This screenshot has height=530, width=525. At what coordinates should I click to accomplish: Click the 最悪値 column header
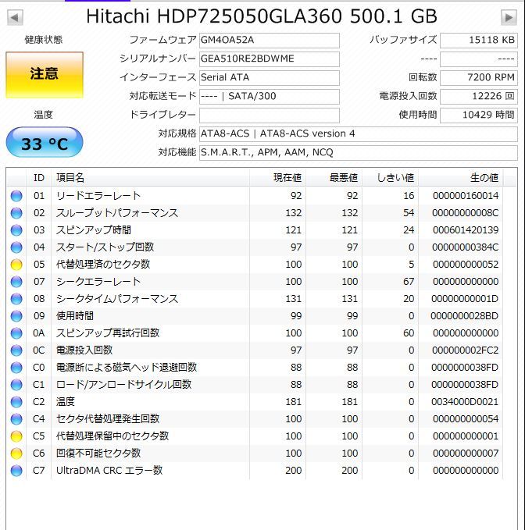334,178
